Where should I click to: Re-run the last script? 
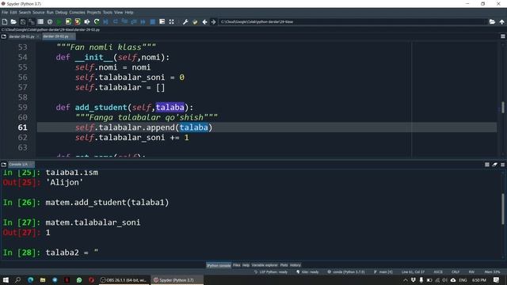tap(97, 21)
